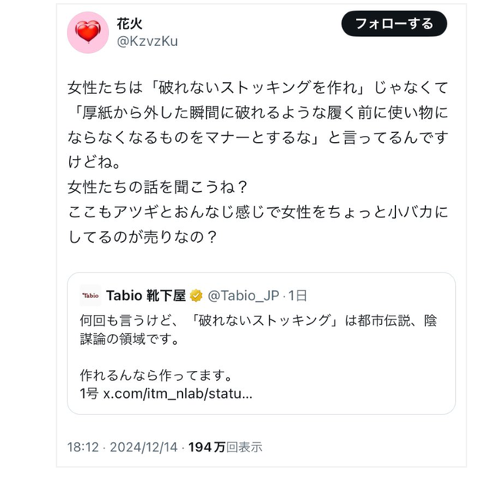The height and width of the screenshot is (483, 492).
Task: Click the line 作れるんなら作ってます。
Action: tap(155, 377)
